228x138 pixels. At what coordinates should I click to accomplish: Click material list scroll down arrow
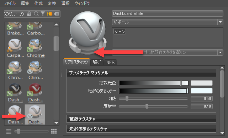click(x=56, y=123)
